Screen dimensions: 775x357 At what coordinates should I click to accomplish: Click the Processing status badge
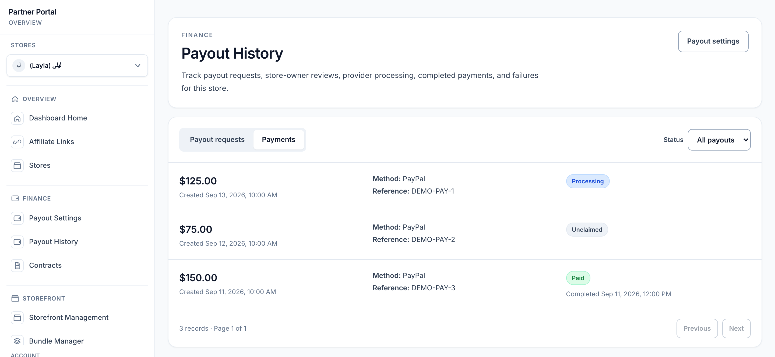pos(587,181)
